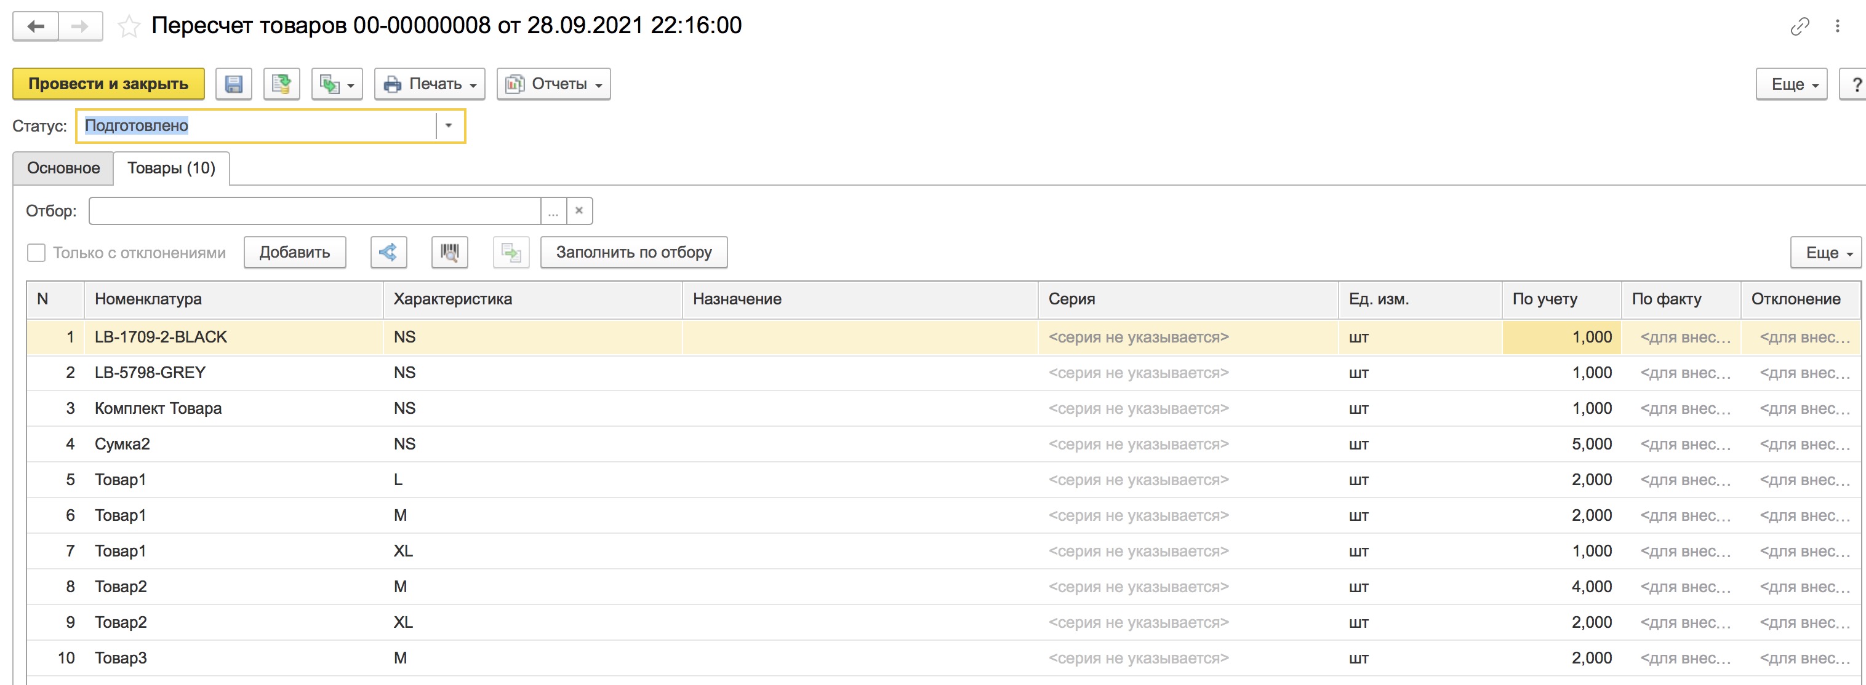
Task: Open the Печать dropdown menu
Action: click(x=430, y=84)
